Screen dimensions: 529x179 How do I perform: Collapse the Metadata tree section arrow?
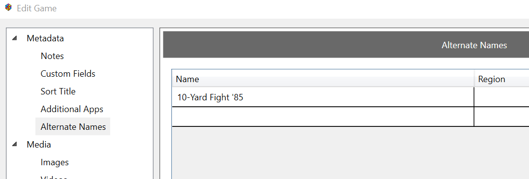(x=14, y=38)
